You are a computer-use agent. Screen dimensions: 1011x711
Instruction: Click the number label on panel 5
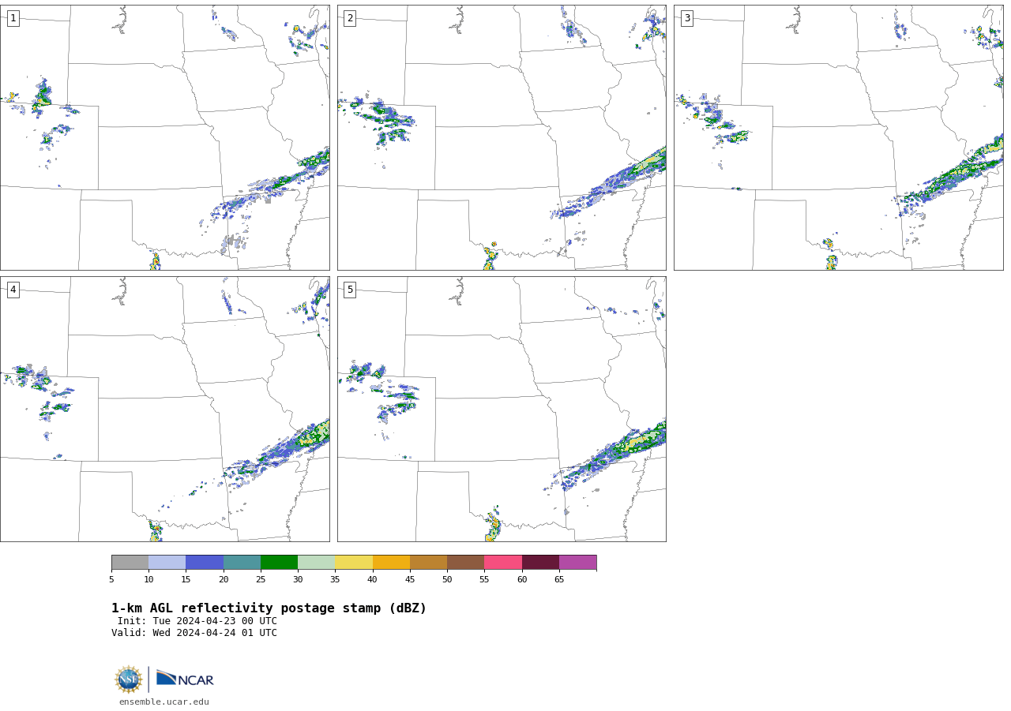pyautogui.click(x=350, y=290)
